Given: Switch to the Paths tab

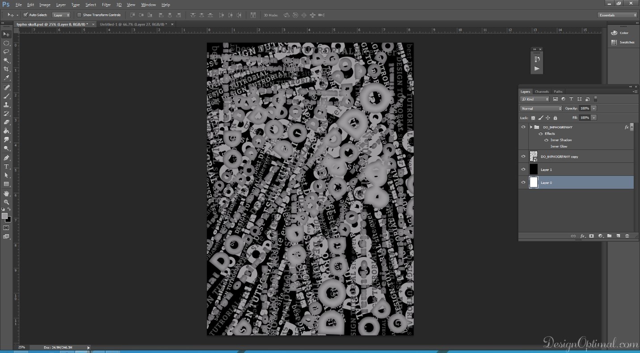Looking at the screenshot, I should coord(558,91).
